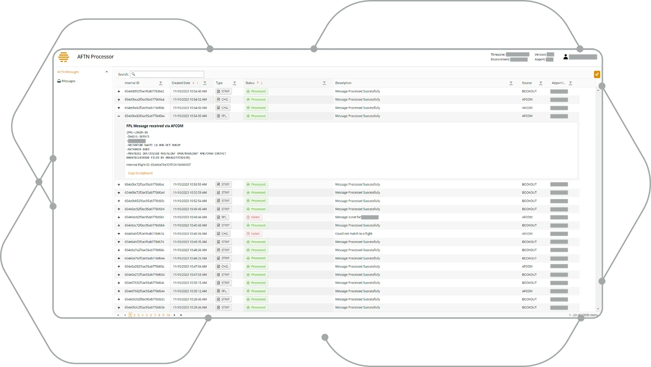Click the Processed badge in row 654e0bf02f0ac95ab778d6e2
651x367 pixels.
pos(256,91)
